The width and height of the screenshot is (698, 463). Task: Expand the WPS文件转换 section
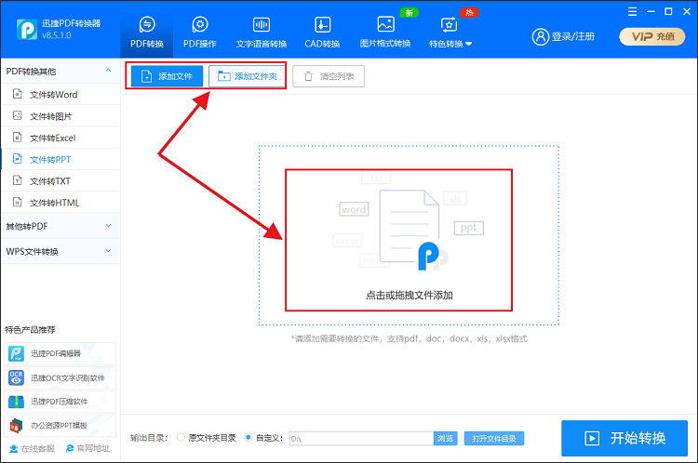[60, 251]
